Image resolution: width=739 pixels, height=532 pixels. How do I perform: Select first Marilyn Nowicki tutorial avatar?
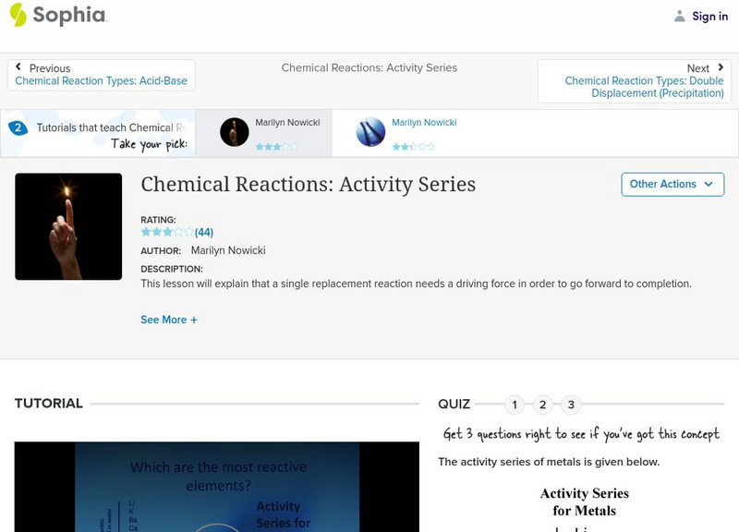pos(235,132)
